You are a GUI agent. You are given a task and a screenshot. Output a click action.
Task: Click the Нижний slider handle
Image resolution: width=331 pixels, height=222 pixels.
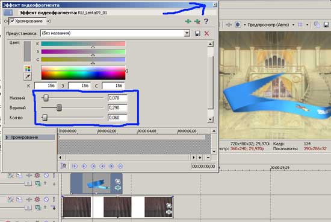coord(46,98)
